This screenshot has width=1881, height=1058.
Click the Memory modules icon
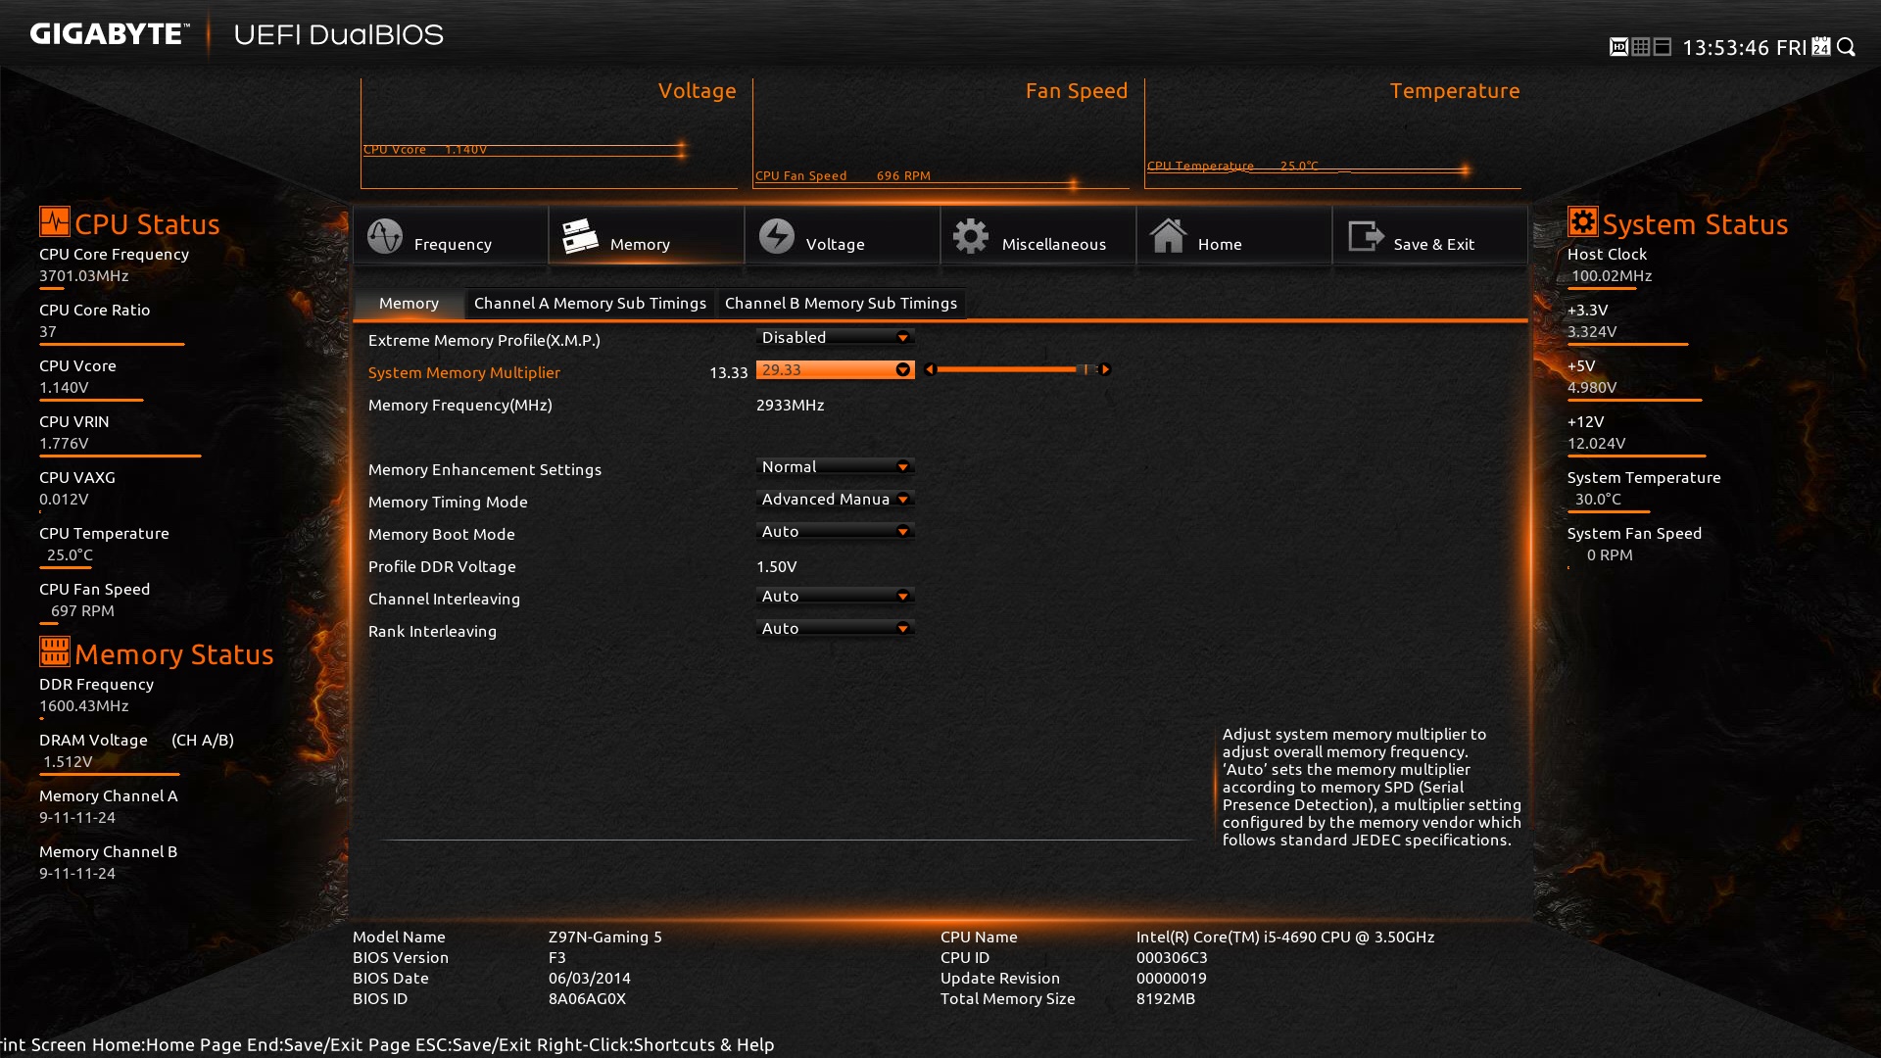coord(580,236)
